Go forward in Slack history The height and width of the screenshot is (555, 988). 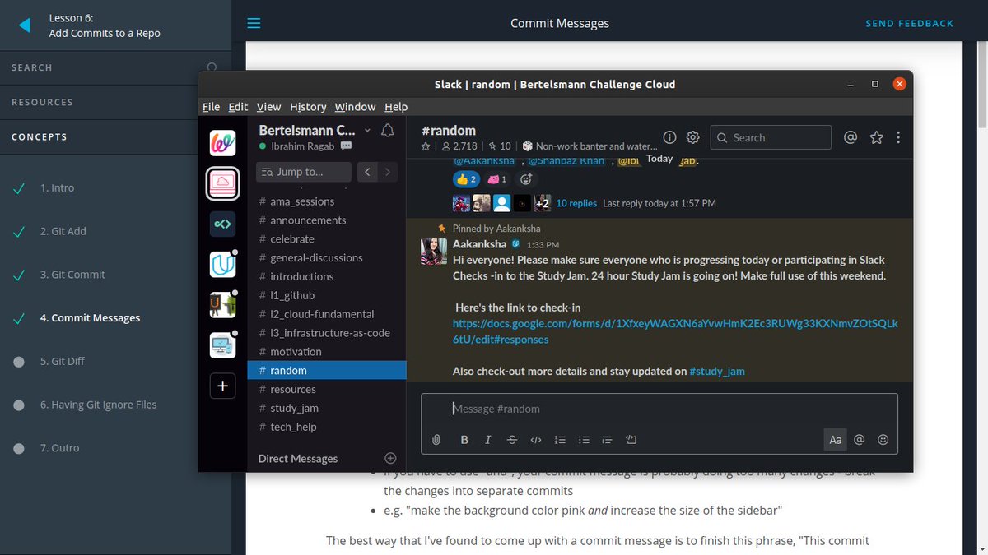coord(388,172)
